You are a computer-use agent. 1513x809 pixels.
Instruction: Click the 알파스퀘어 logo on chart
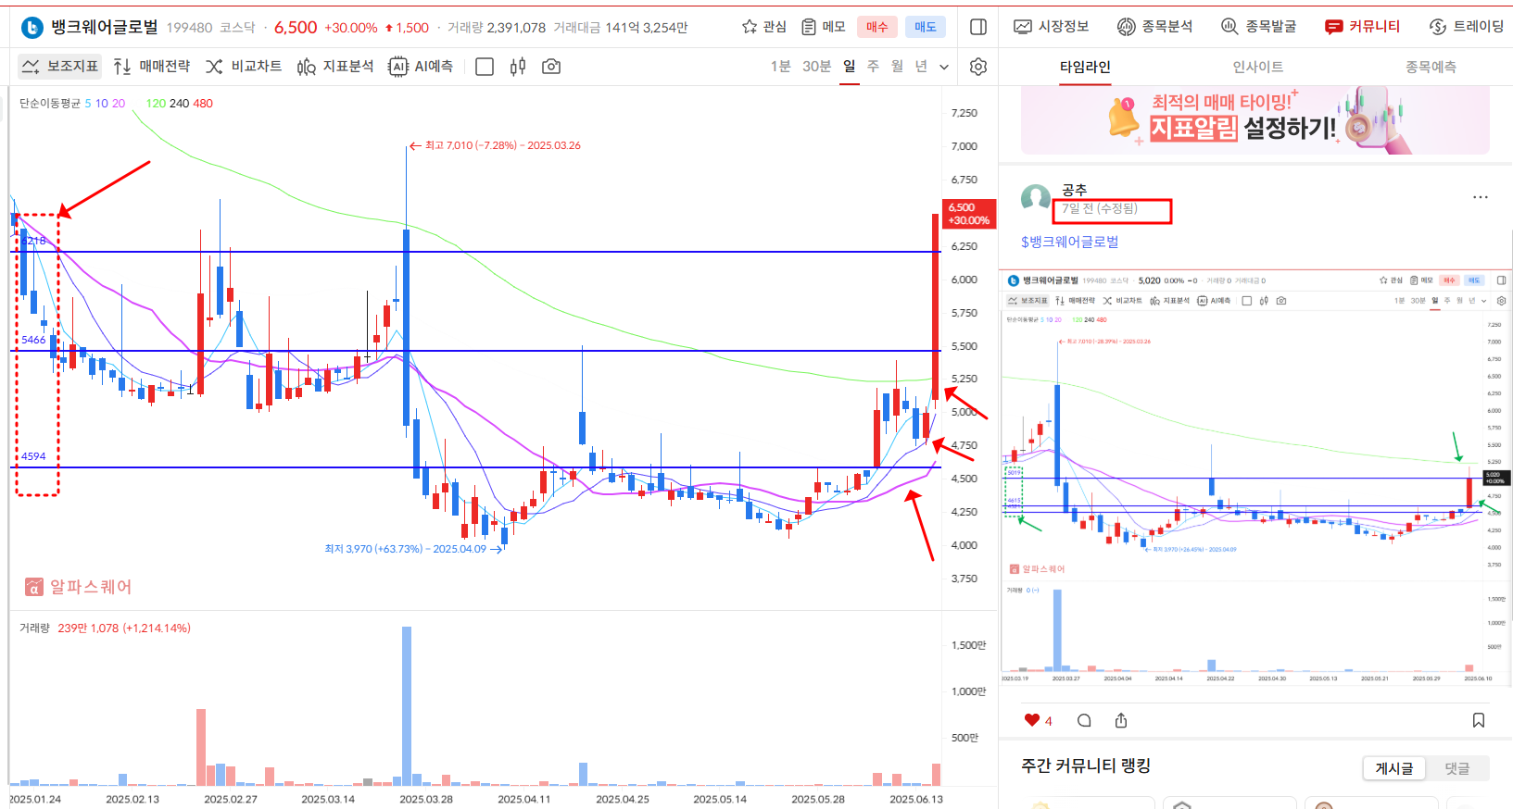[x=79, y=587]
